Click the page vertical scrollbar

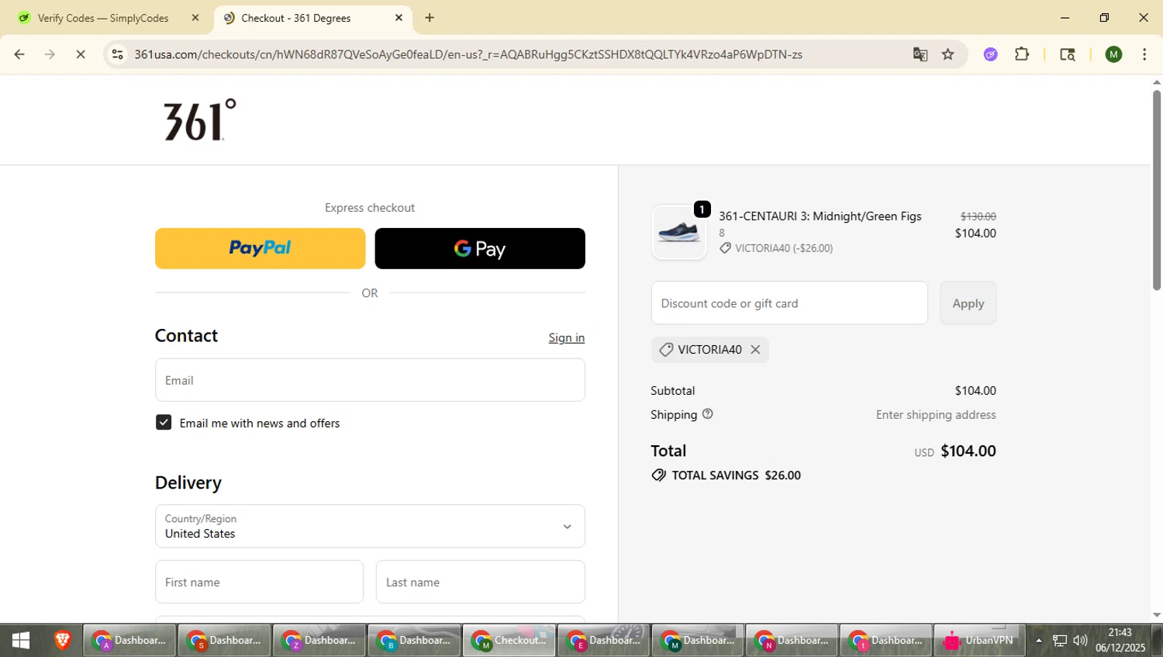[1157, 190]
